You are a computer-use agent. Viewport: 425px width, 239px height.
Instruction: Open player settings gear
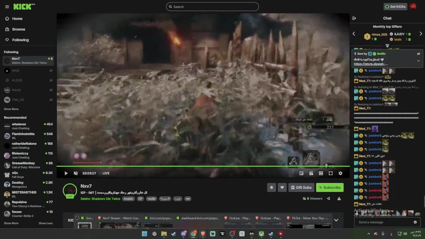tap(340, 173)
